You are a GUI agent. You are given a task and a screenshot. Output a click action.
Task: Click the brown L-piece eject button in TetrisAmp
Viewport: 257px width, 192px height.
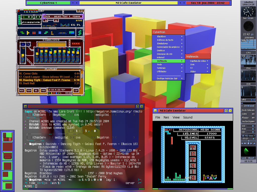click(x=52, y=33)
